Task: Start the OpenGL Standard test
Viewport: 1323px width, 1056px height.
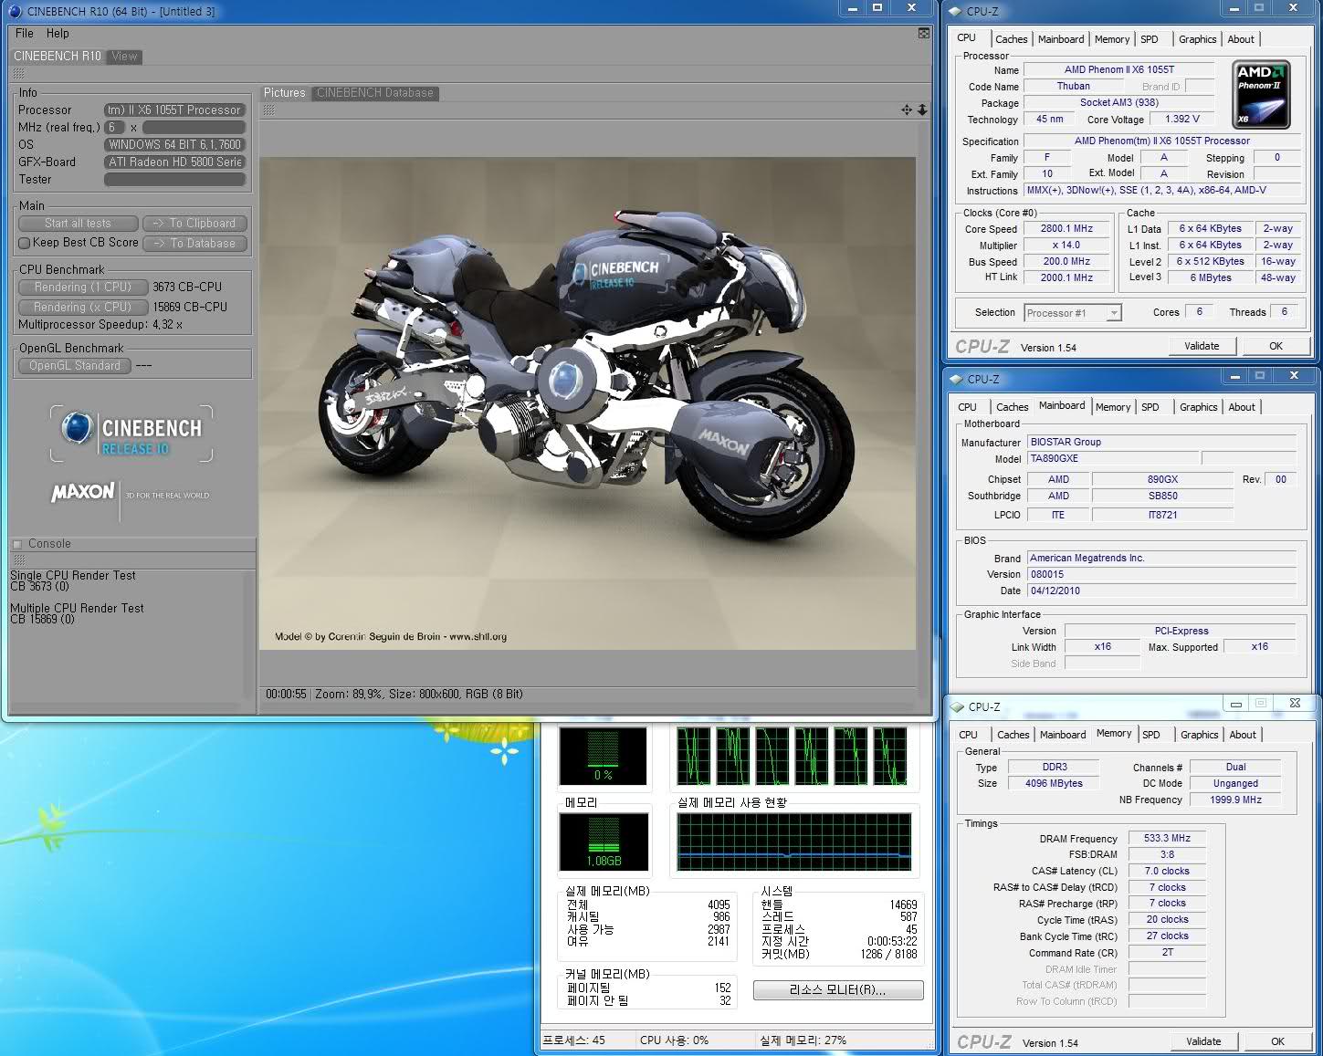Action: coord(74,365)
